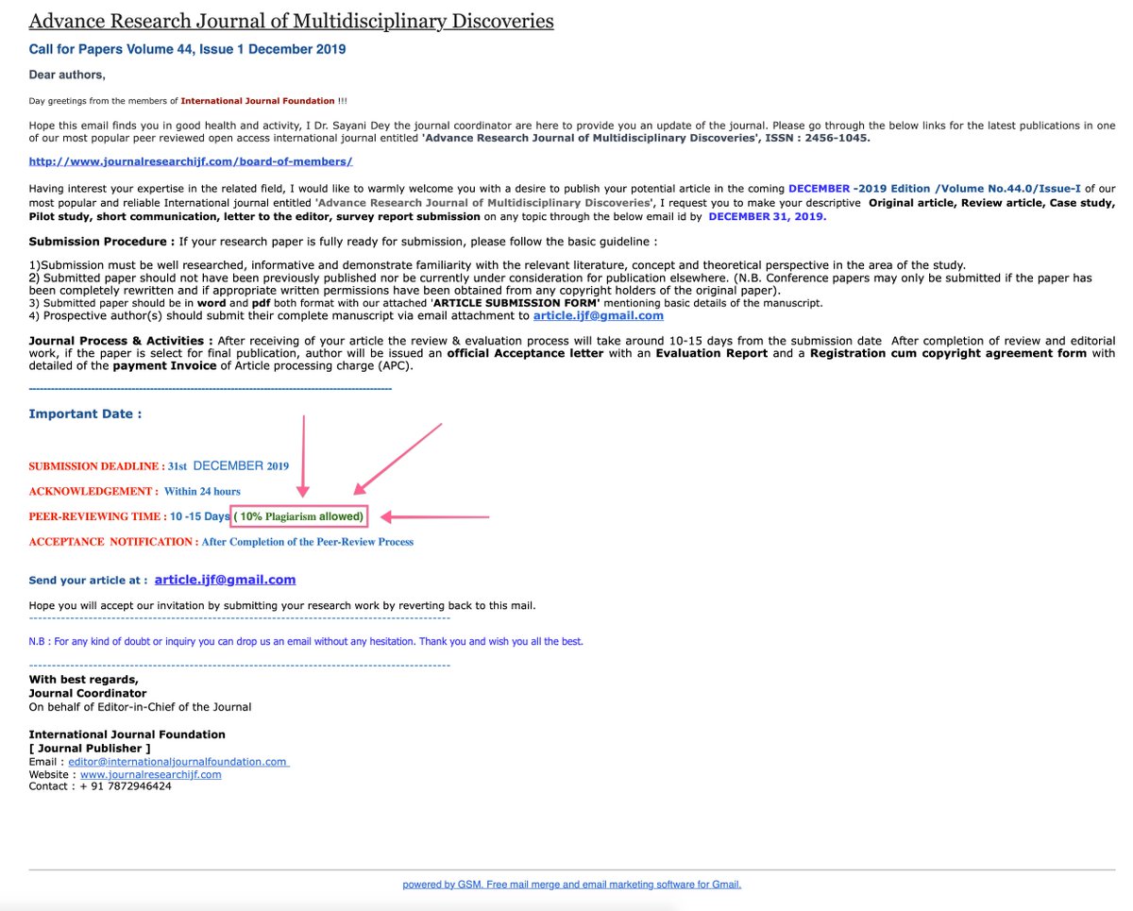Screen dimensions: 1133x911
Task: Open the journalresearchijf.com board-of-members link
Action: point(191,161)
